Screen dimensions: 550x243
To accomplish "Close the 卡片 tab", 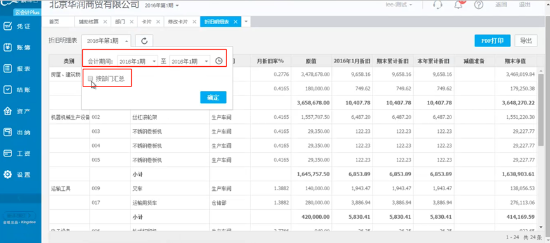I will 158,22.
